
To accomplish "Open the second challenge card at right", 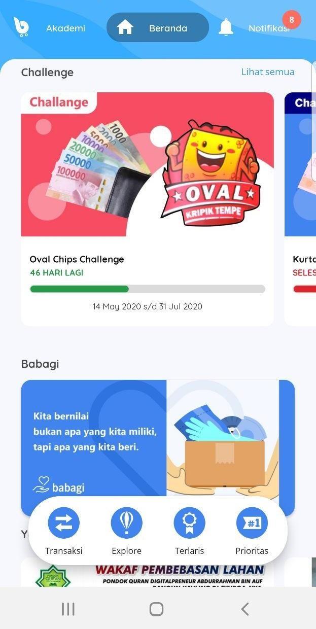I will (300, 208).
